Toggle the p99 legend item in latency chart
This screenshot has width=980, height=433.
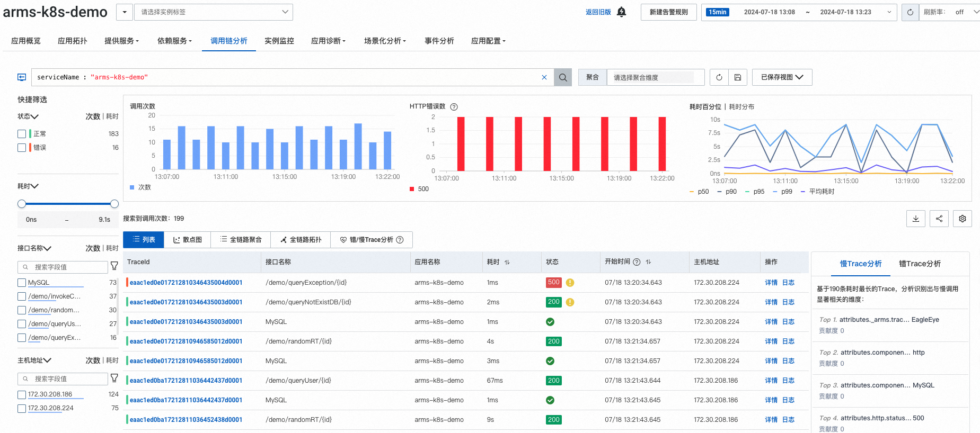tap(782, 192)
